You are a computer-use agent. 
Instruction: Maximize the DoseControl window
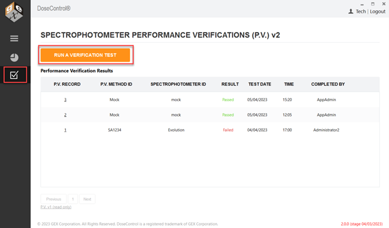[x=372, y=4]
